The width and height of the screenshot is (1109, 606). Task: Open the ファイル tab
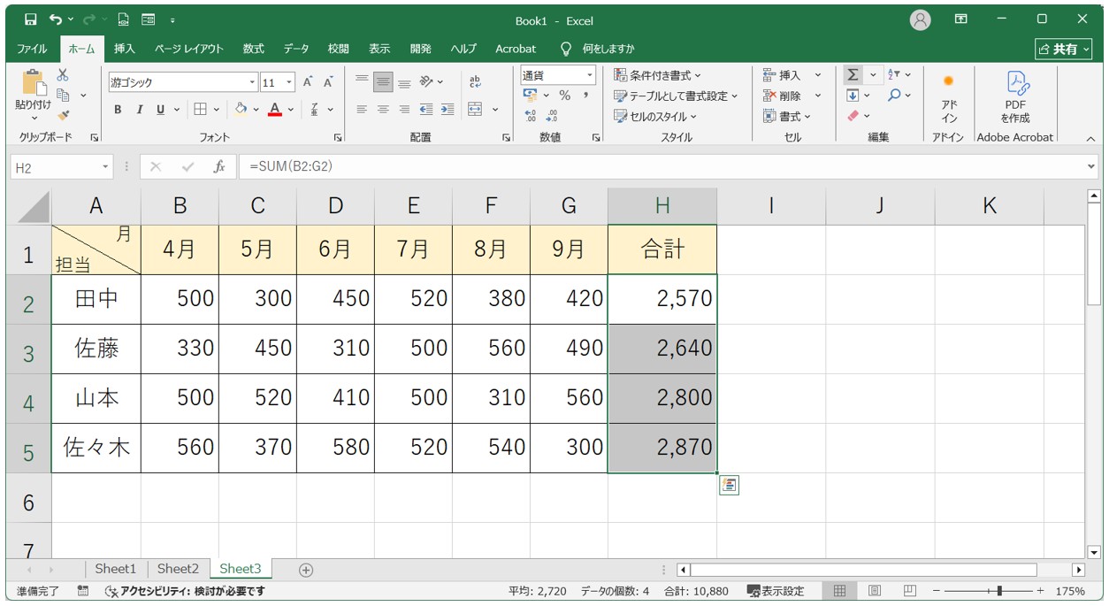coord(33,49)
